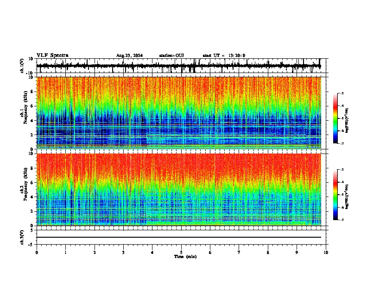This screenshot has height=283, width=367.
Task: Click the date 'Aug.23, 2024' label
Action: click(x=129, y=55)
